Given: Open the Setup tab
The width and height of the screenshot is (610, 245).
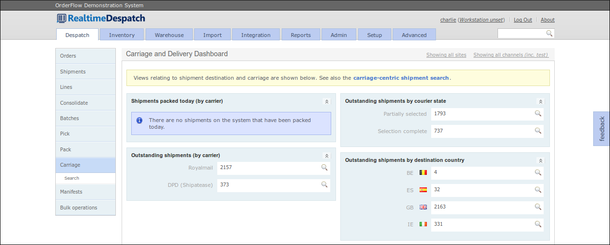Looking at the screenshot, I should pyautogui.click(x=374, y=35).
